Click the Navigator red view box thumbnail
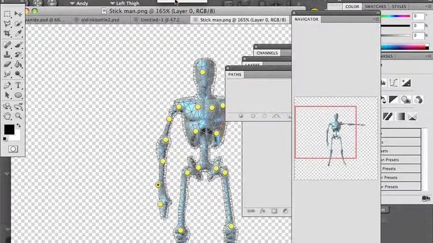The width and height of the screenshot is (433, 243). point(325,132)
